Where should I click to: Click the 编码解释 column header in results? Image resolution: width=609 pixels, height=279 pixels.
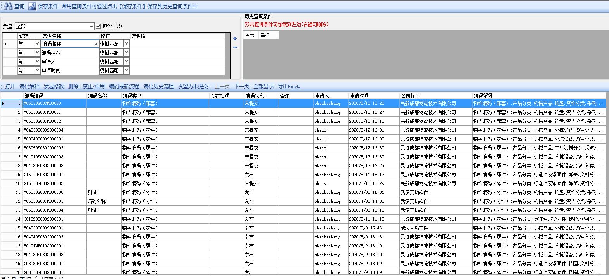click(x=539, y=96)
